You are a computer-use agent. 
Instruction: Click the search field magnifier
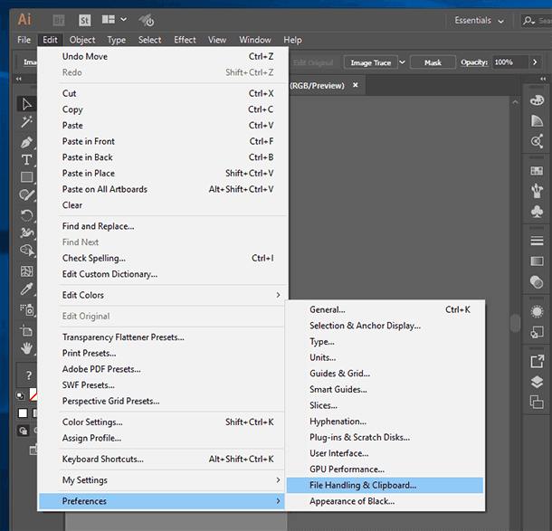pos(528,21)
